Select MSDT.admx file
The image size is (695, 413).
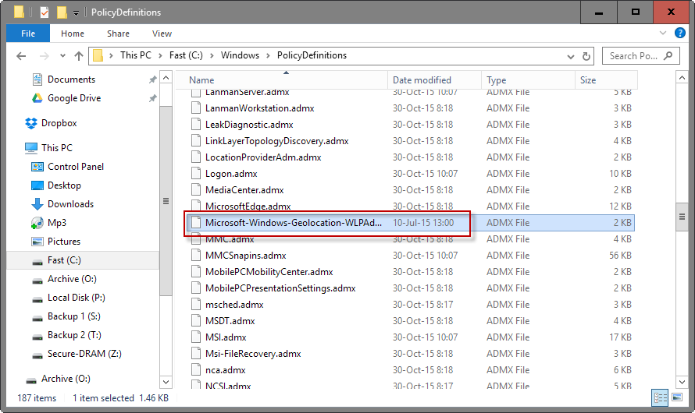230,321
